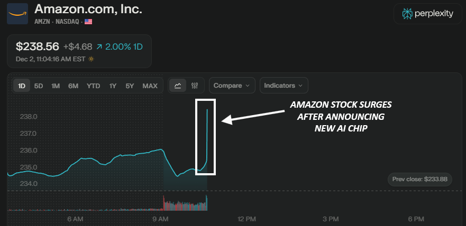Click the 5Y range button

pos(130,86)
